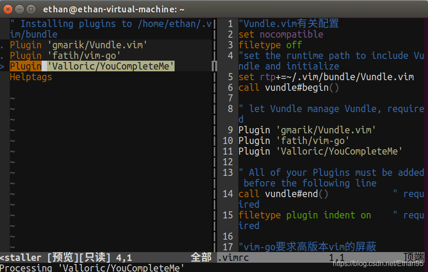Click line number 7 in the .vimrc gutter
Viewport: 428px width, 272px height.
(230, 98)
